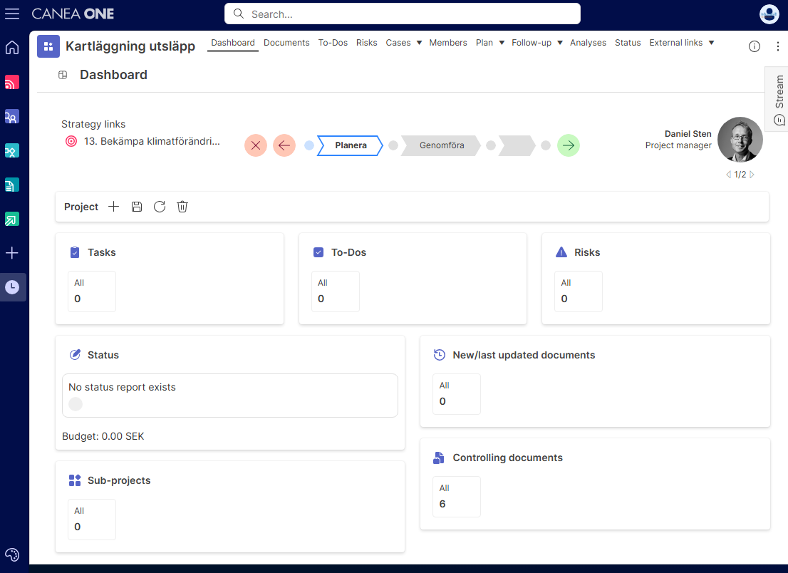The image size is (788, 573).
Task: Move to the previous phase with the red back arrow
Action: 284,145
